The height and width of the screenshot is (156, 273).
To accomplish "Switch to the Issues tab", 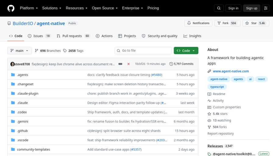I will 39,36.
